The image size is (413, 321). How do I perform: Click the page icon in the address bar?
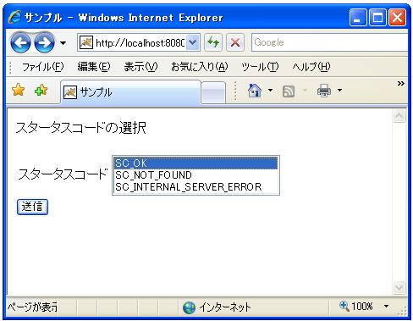click(86, 42)
